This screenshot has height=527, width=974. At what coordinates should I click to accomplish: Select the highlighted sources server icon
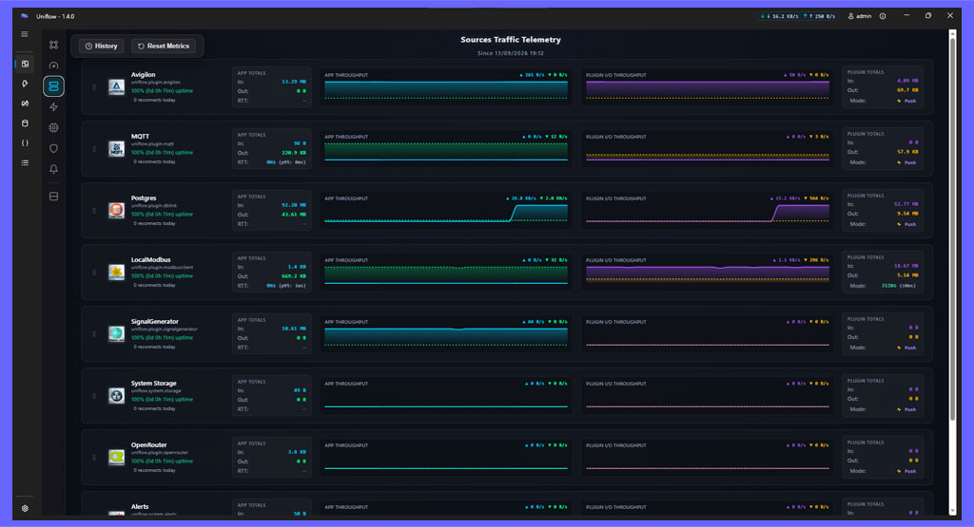pyautogui.click(x=54, y=86)
